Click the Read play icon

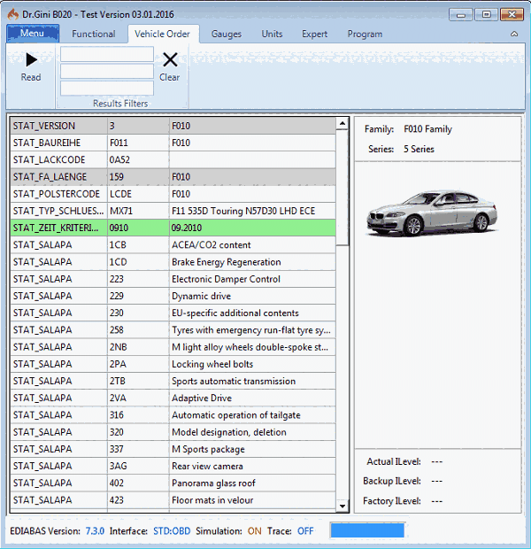tap(31, 60)
